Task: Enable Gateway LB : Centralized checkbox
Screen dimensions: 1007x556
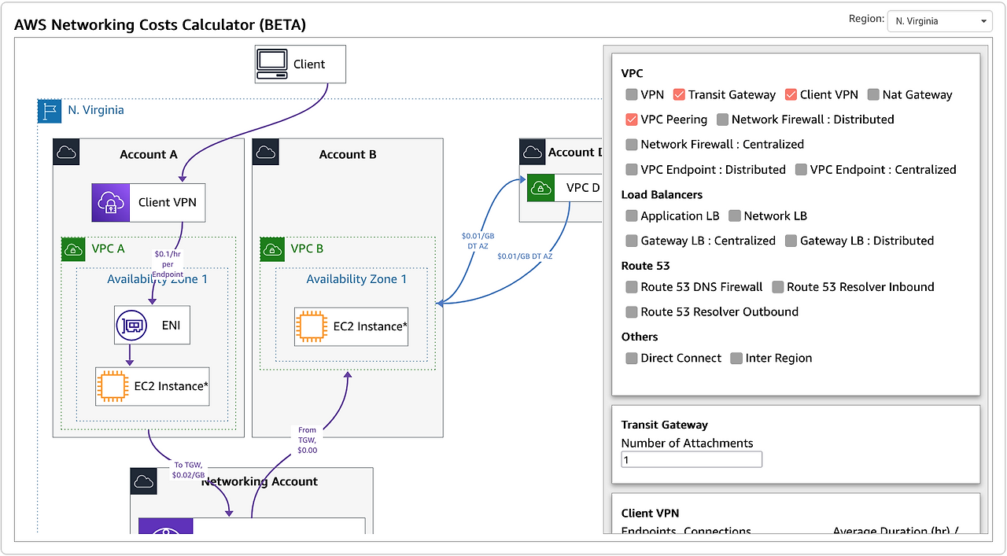Action: point(631,241)
